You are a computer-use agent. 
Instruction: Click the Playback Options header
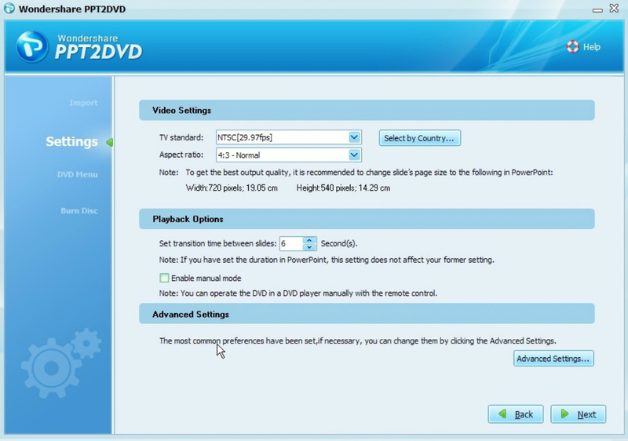367,219
